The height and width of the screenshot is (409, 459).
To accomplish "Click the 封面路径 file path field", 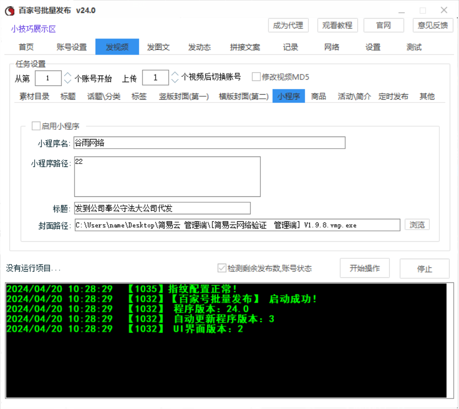I will click(237, 225).
